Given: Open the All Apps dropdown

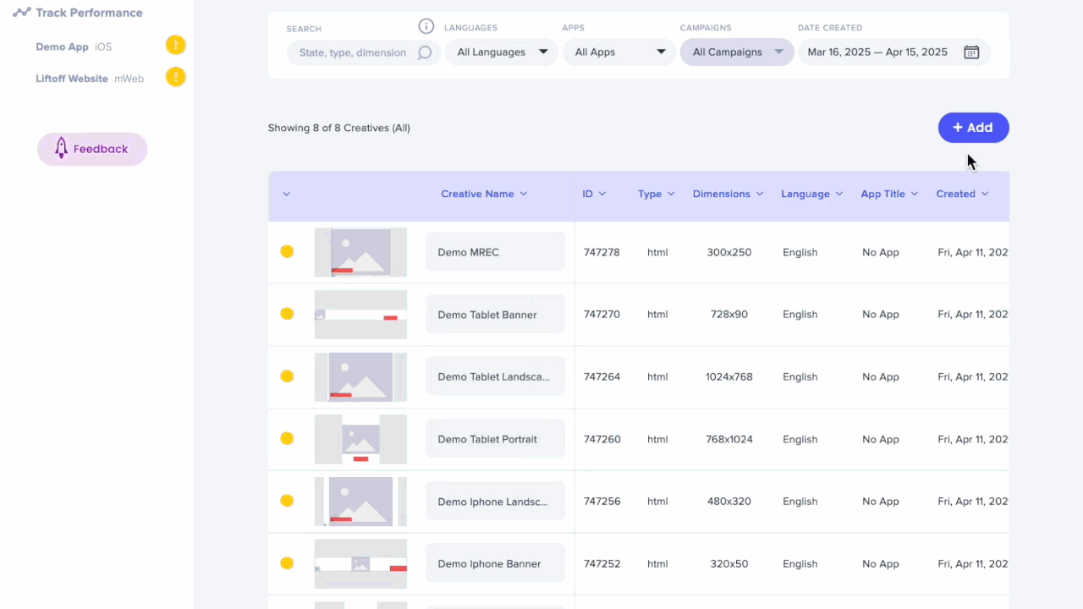Looking at the screenshot, I should pos(619,52).
